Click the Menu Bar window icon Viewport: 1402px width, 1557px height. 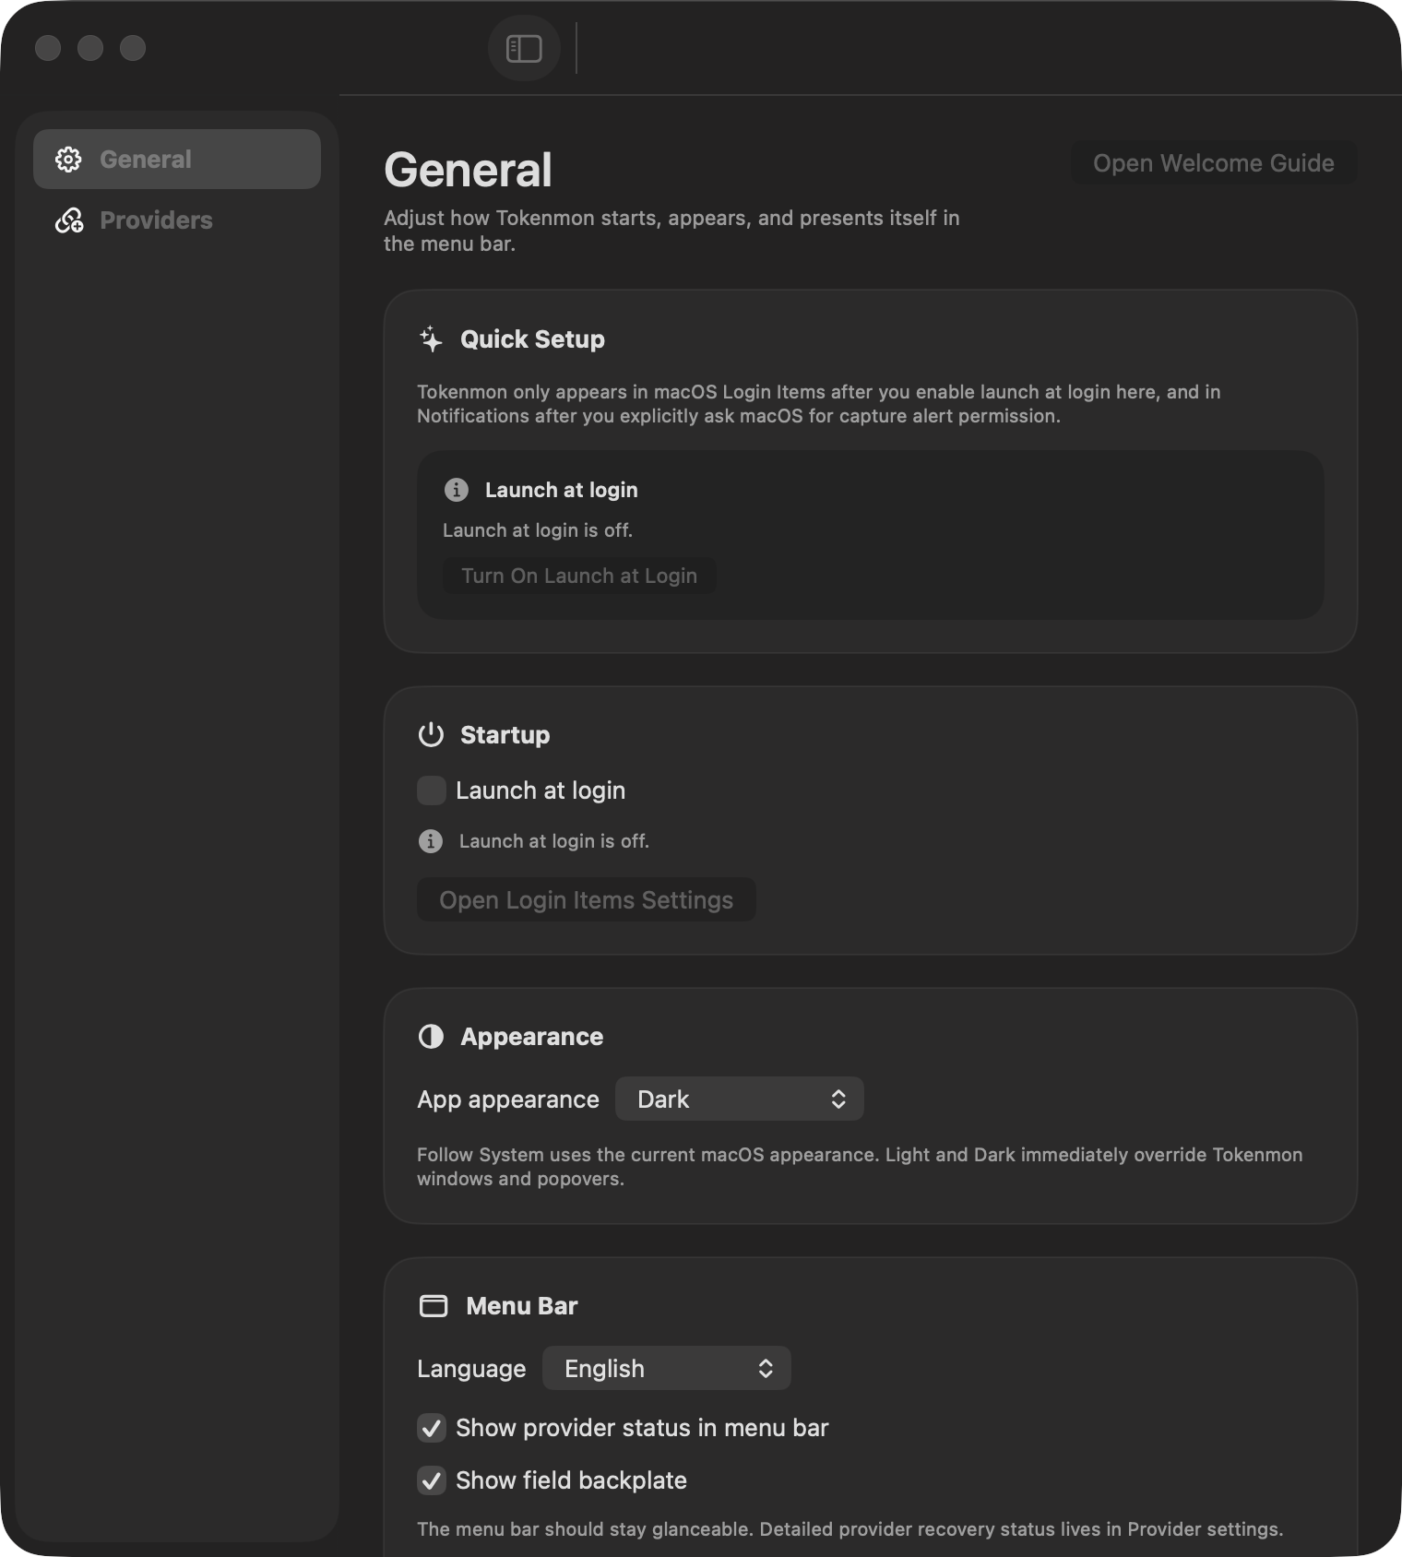coord(434,1306)
